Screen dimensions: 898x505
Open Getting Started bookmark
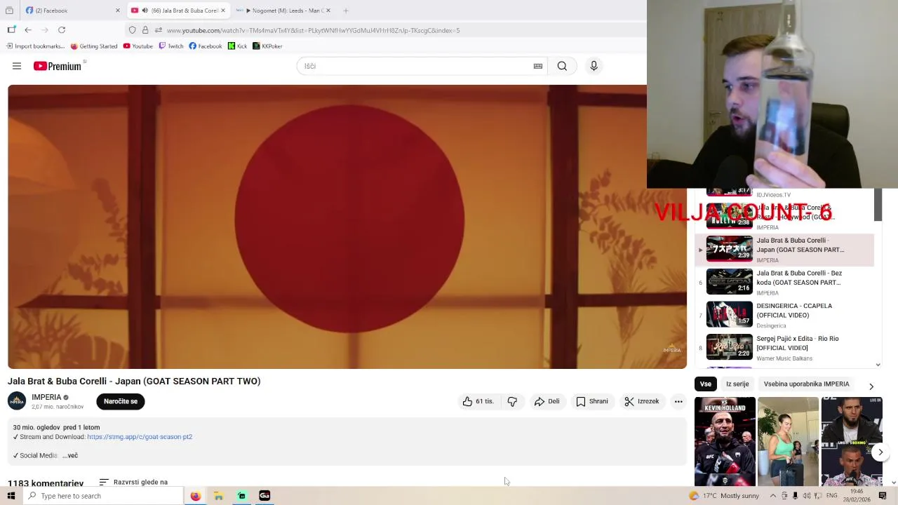tap(94, 46)
